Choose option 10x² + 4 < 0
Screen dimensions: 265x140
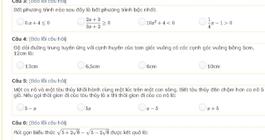pyautogui.click(x=142, y=22)
